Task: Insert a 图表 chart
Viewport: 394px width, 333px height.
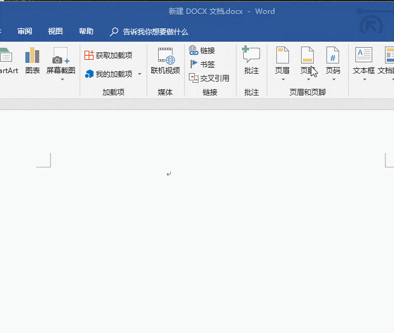Action: pyautogui.click(x=33, y=61)
